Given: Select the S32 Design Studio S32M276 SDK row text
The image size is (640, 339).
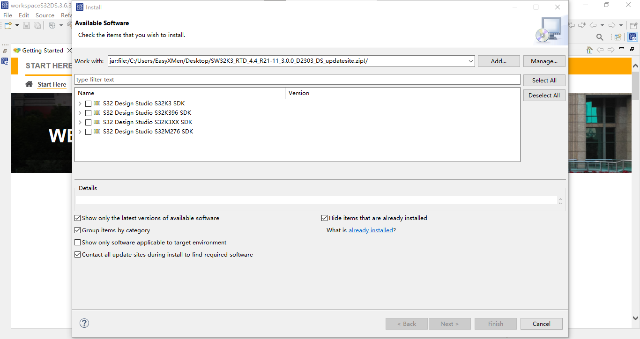Looking at the screenshot, I should [x=148, y=132].
